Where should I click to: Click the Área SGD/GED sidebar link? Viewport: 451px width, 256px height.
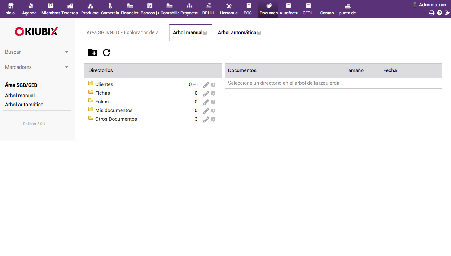tap(21, 85)
